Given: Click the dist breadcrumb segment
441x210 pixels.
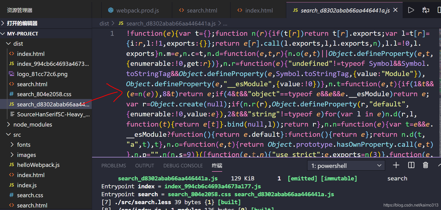Looking at the screenshot, I should [x=104, y=23].
